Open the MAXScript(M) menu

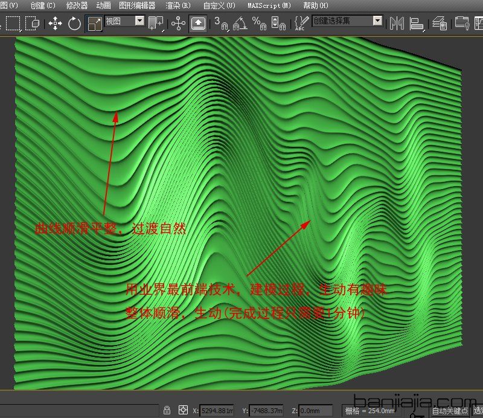[x=269, y=5]
